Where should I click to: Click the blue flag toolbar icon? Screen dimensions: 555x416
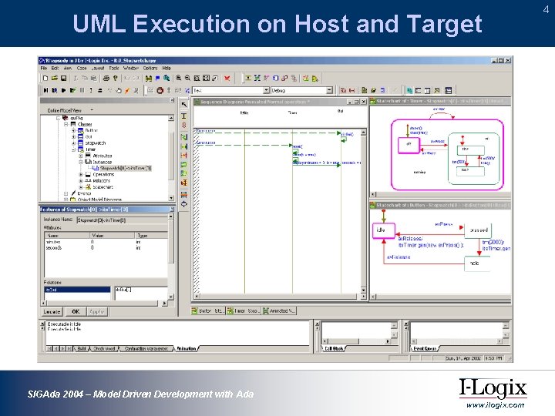[x=157, y=78]
